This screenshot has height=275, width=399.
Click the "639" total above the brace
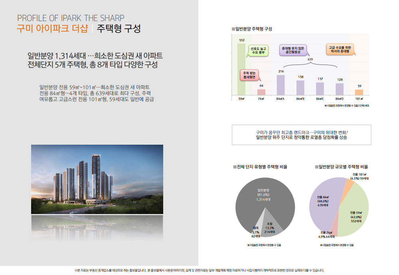coord(310,59)
